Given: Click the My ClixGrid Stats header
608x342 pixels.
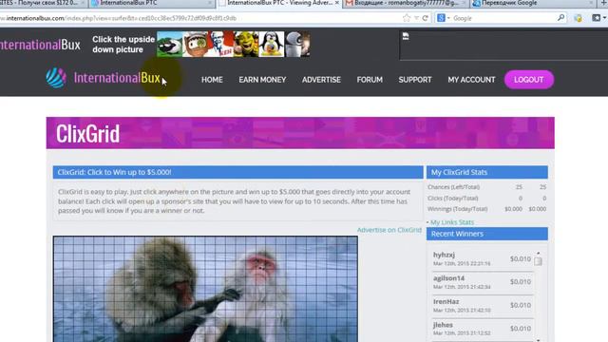Looking at the screenshot, I should point(487,172).
